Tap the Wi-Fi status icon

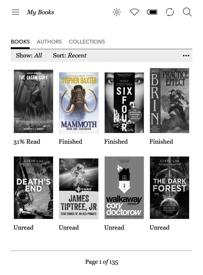pos(134,12)
